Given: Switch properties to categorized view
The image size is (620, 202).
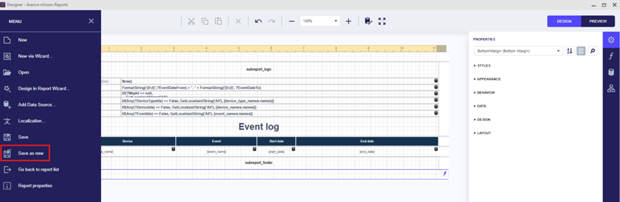Looking at the screenshot, I should (x=581, y=51).
